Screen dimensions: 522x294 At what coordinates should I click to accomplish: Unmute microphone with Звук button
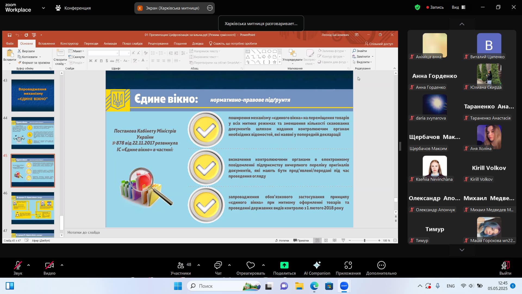coord(18,268)
